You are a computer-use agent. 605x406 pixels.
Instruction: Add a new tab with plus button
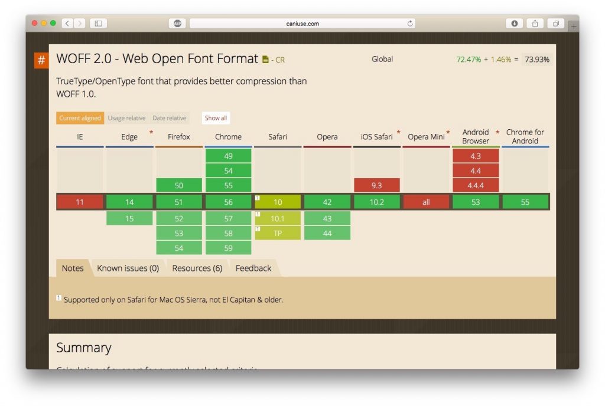tap(574, 26)
